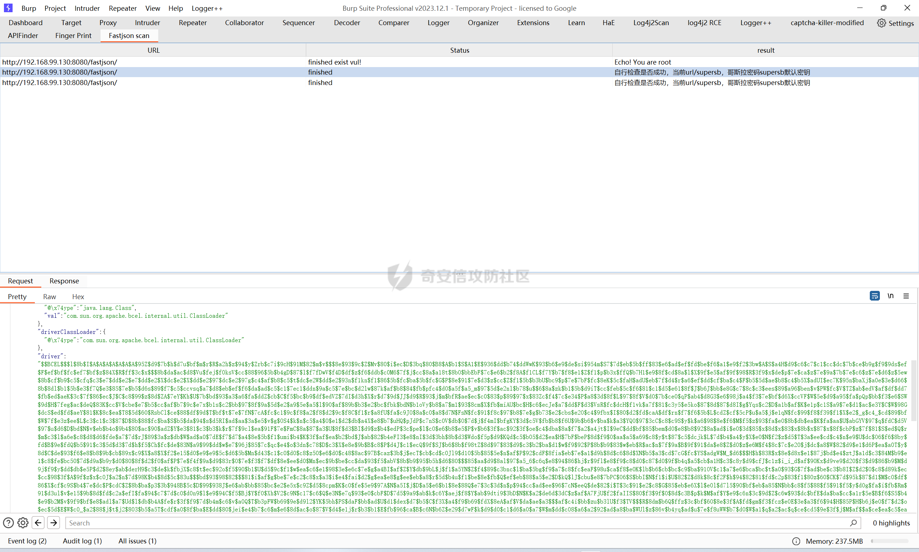This screenshot has height=552, width=919.
Task: Switch to the Hex view tab
Action: pyautogui.click(x=78, y=297)
